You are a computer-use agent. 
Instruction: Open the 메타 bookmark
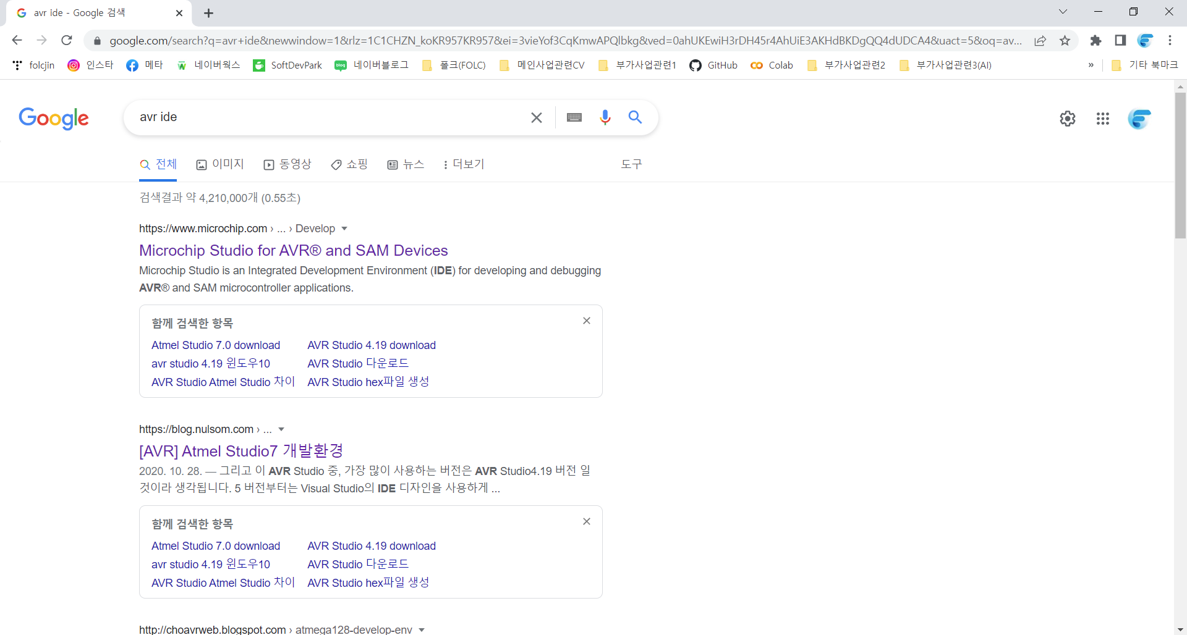click(145, 65)
